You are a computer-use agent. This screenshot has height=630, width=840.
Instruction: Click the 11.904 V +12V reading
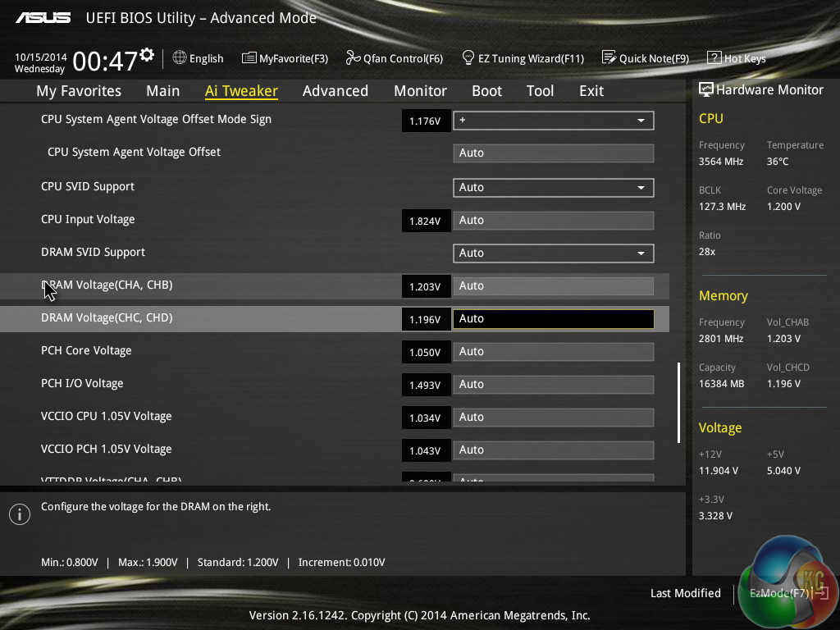click(x=718, y=470)
